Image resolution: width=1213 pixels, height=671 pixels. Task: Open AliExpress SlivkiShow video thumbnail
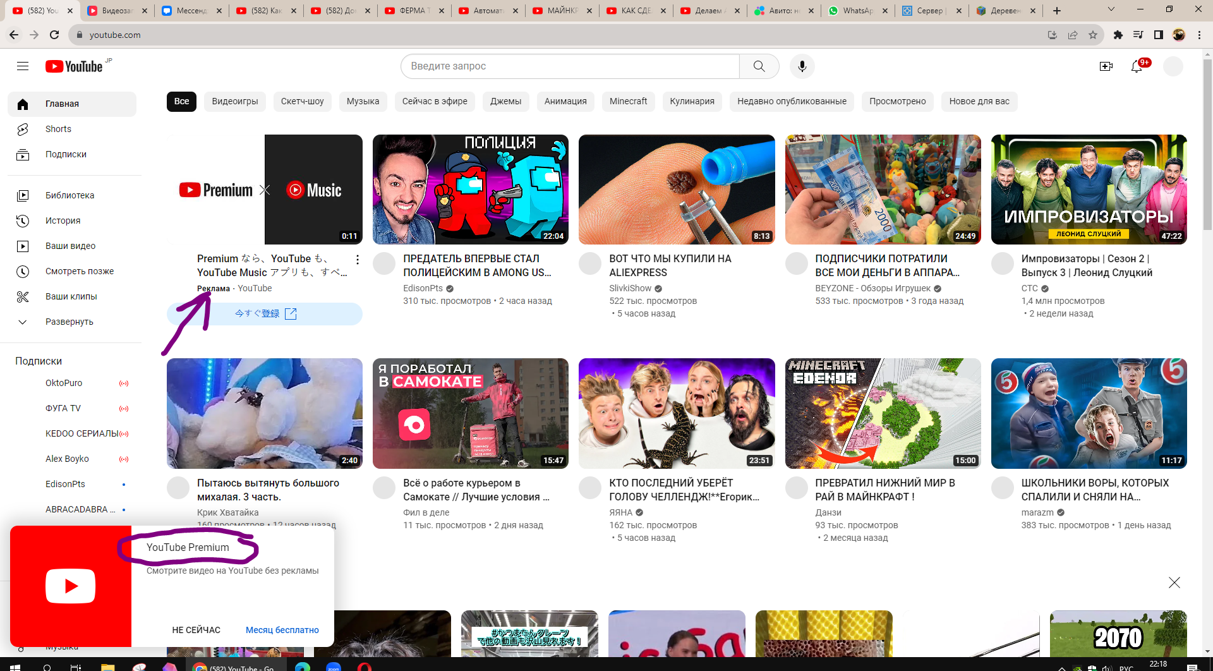(x=677, y=190)
